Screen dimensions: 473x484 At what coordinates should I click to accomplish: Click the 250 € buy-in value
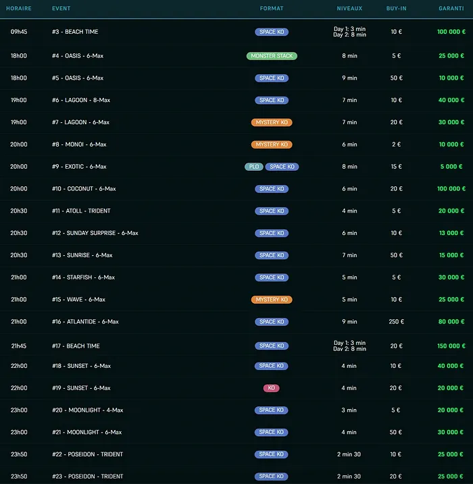tap(396, 321)
